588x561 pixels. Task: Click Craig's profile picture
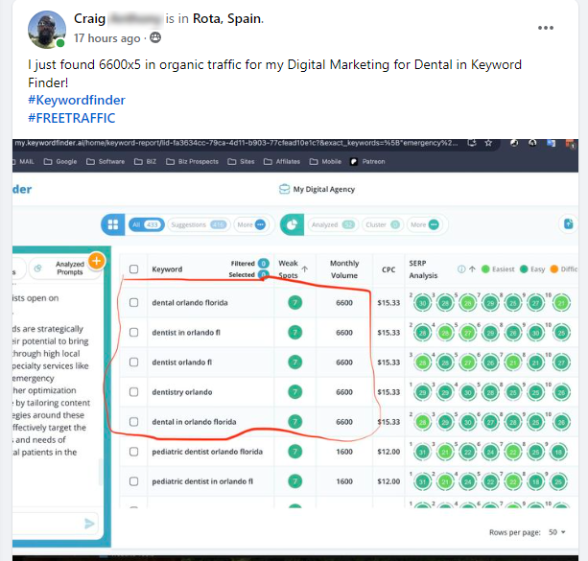pyautogui.click(x=48, y=30)
